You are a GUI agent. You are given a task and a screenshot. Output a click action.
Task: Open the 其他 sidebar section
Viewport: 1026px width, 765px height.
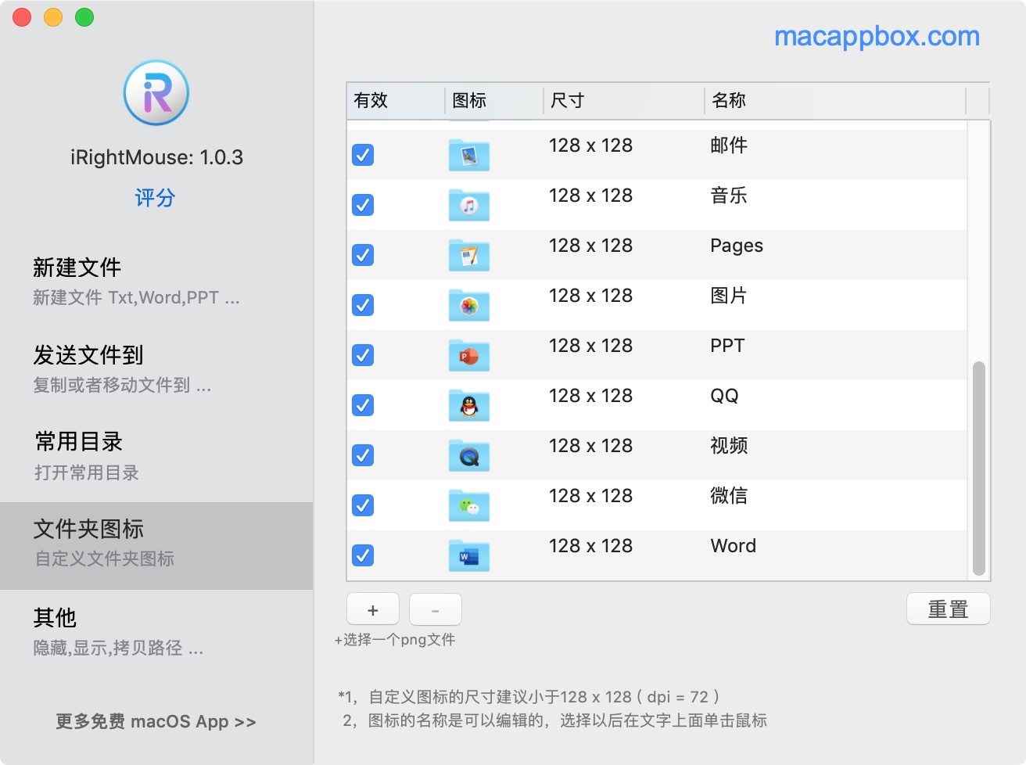(156, 633)
